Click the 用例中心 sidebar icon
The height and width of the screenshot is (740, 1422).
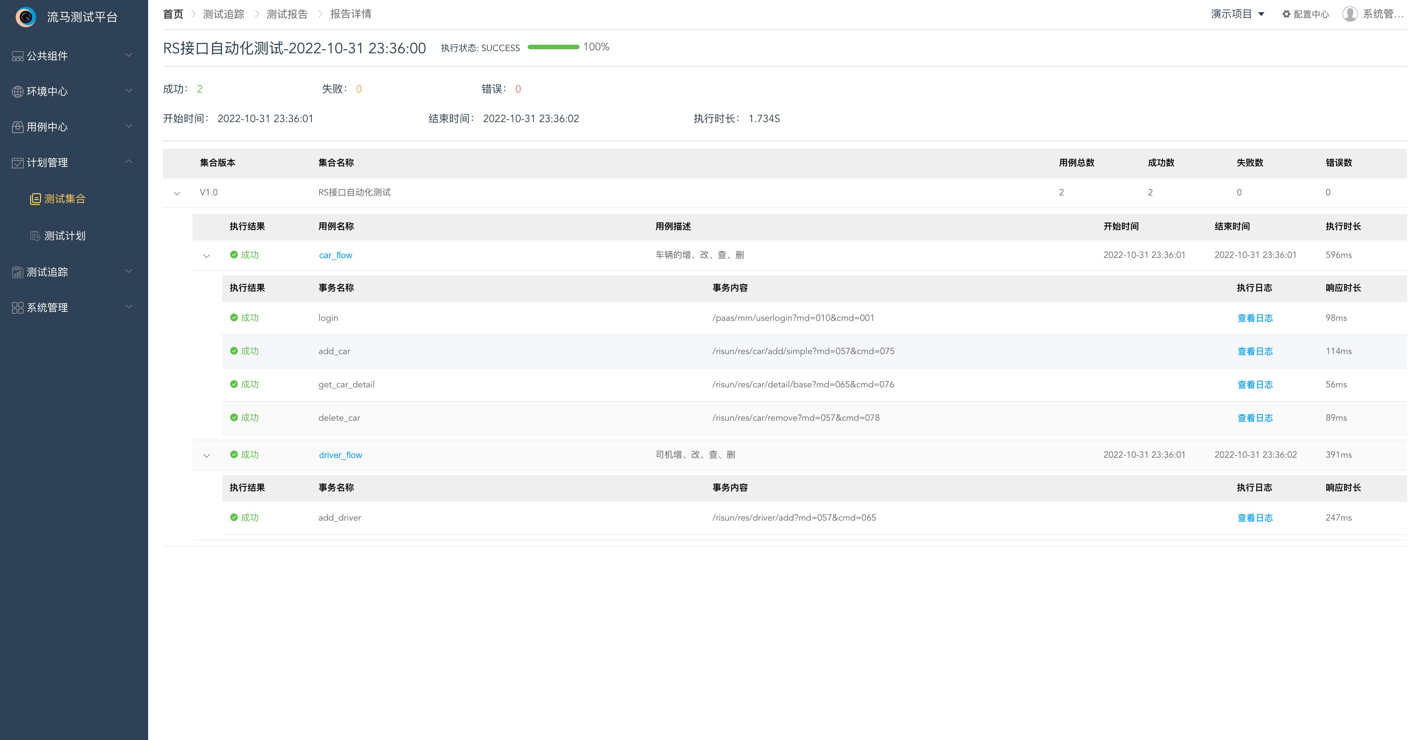click(18, 127)
